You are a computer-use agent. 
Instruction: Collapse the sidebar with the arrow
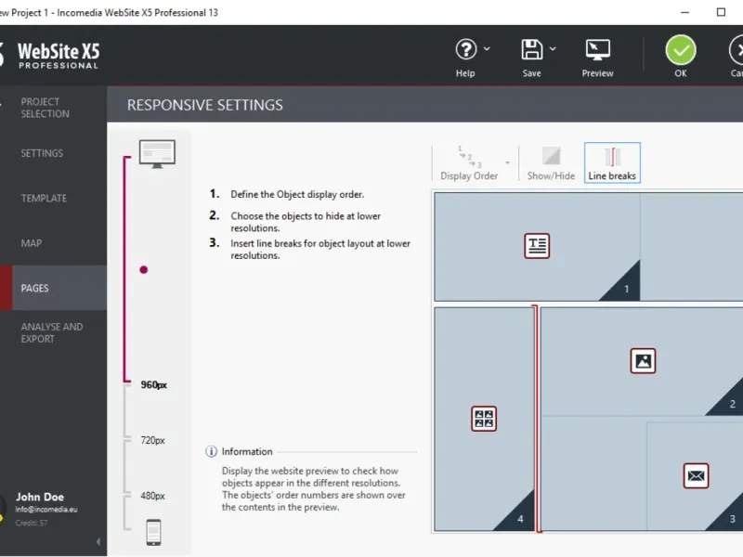point(98,541)
